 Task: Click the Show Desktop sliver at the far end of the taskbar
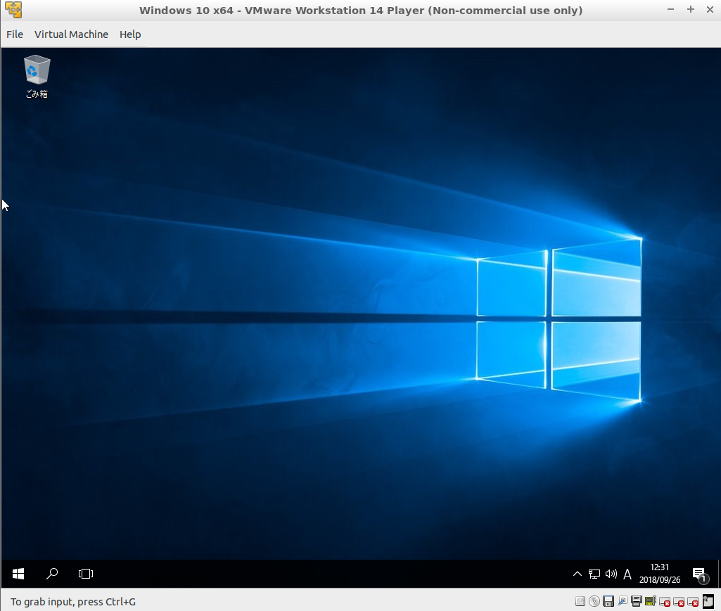click(719, 574)
